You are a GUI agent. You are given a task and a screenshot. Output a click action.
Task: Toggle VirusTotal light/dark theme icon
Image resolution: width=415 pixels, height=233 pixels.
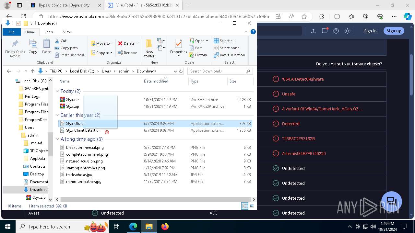[347, 31]
